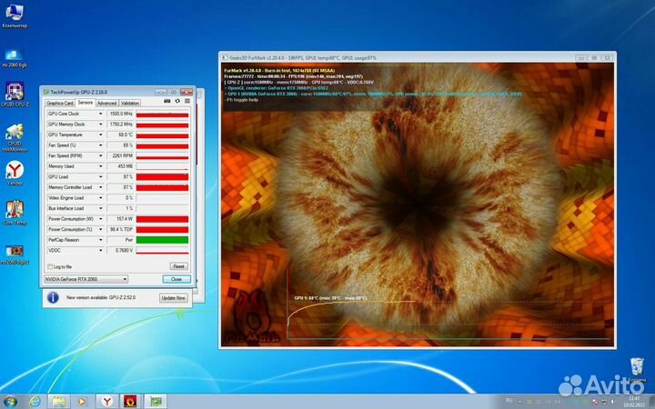Click the GPU Temperature red graph bar
The image size is (655, 409).
pyautogui.click(x=162, y=135)
